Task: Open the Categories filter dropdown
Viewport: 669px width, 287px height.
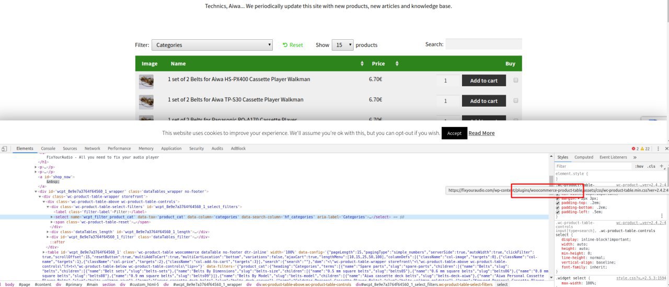Action: (212, 45)
